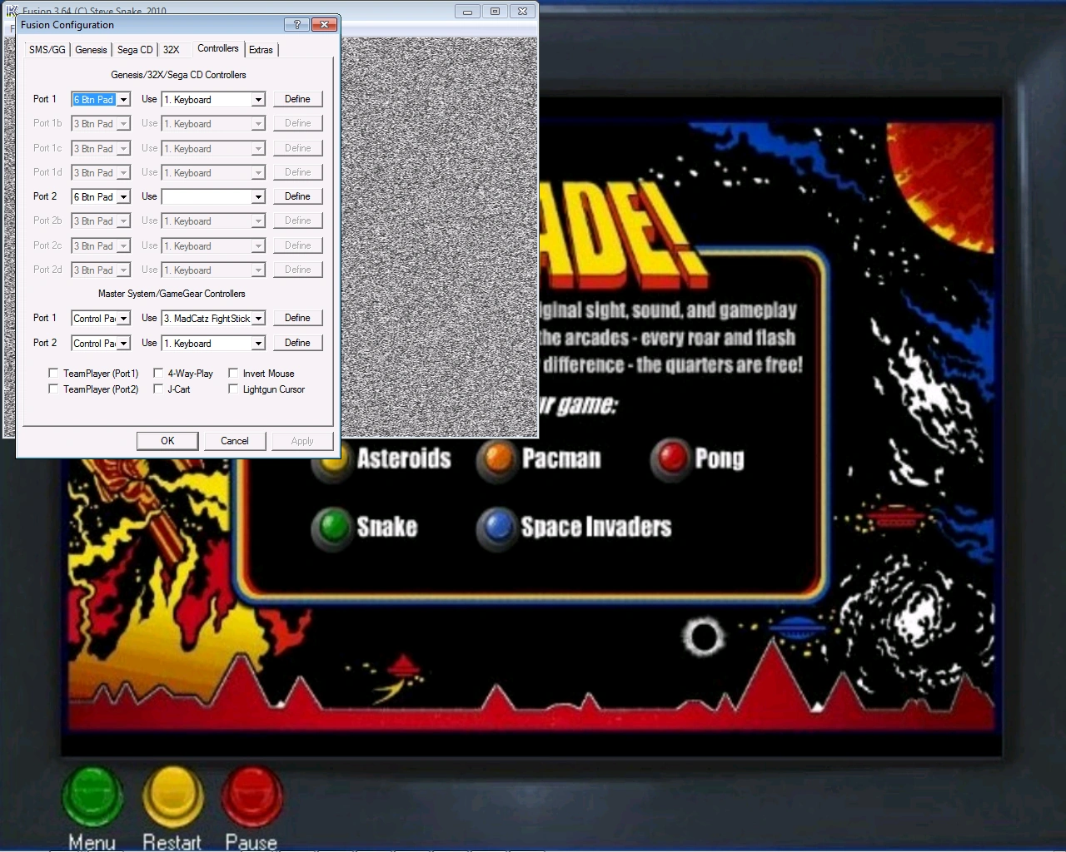The width and height of the screenshot is (1066, 852).
Task: Enable TeamPlayer (Port1) checkbox
Action: tap(53, 374)
